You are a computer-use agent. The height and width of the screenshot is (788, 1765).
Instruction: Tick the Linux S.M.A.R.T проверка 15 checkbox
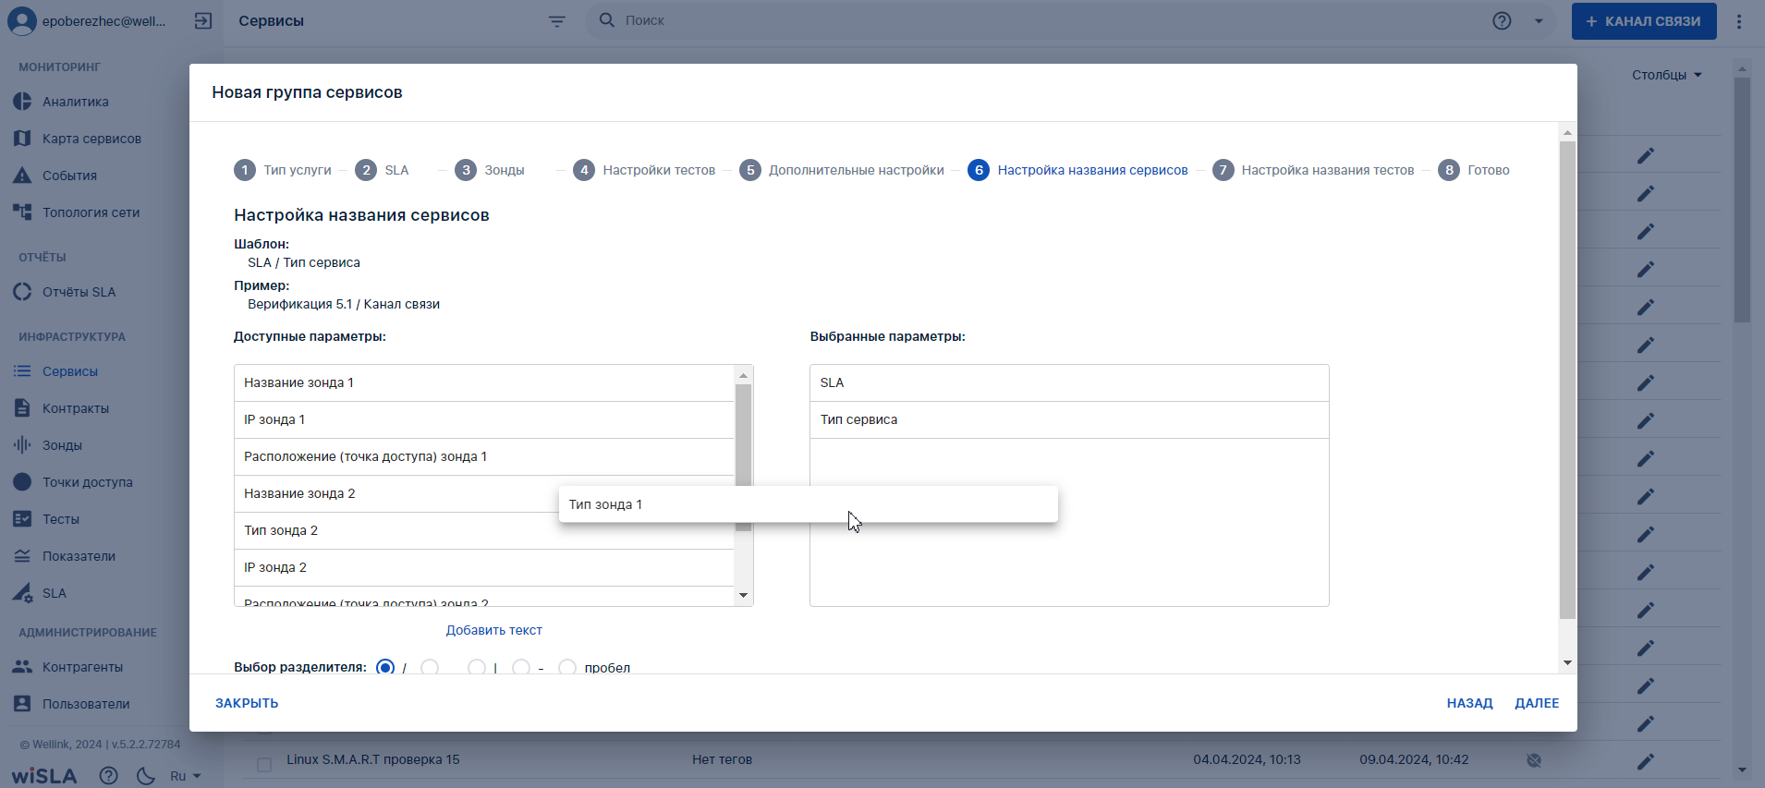coord(264,764)
